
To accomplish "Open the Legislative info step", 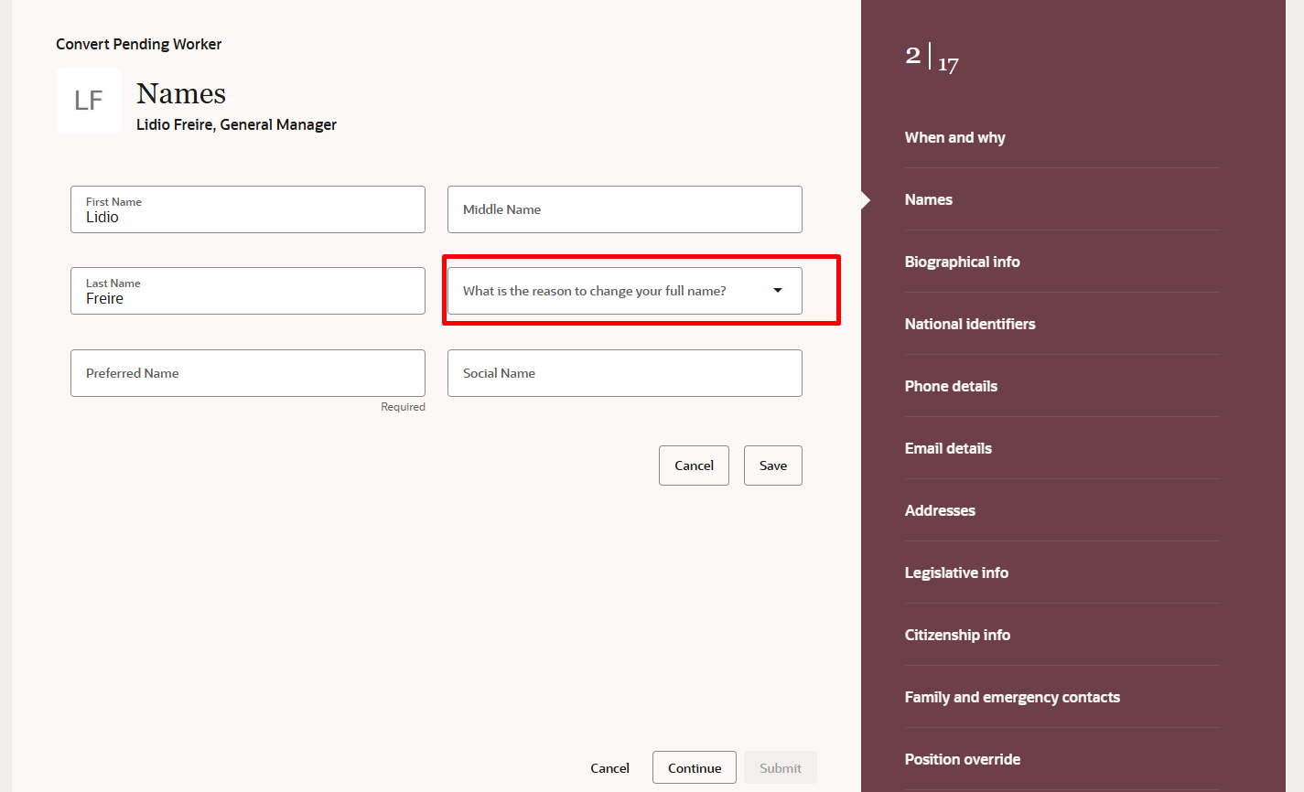I will 957,573.
